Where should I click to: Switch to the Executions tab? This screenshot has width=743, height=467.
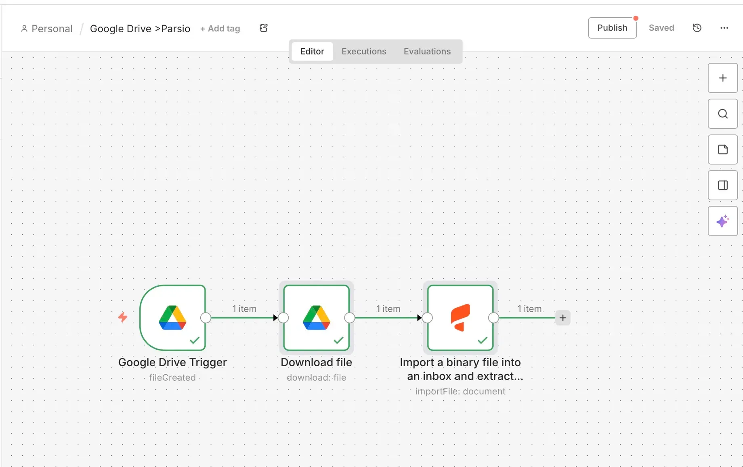363,51
